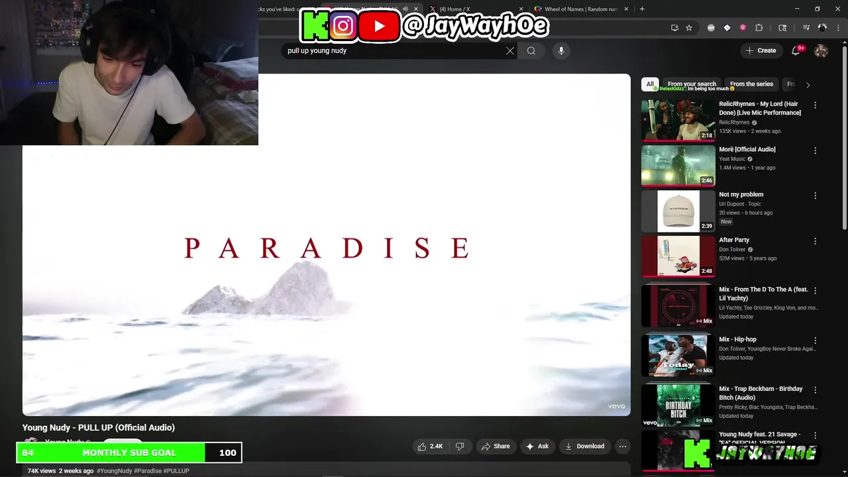Open the Yeat Music channel link
The height and width of the screenshot is (477, 848).
(732, 159)
